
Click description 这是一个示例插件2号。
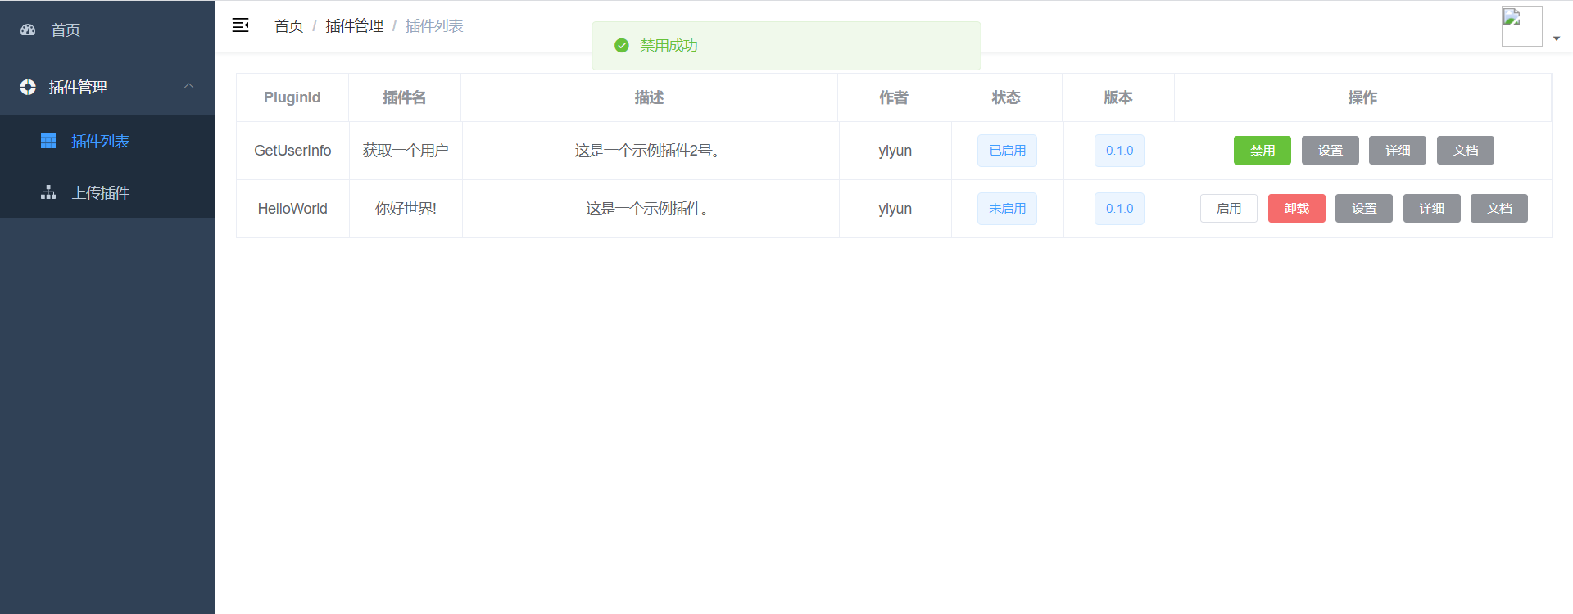coord(648,151)
